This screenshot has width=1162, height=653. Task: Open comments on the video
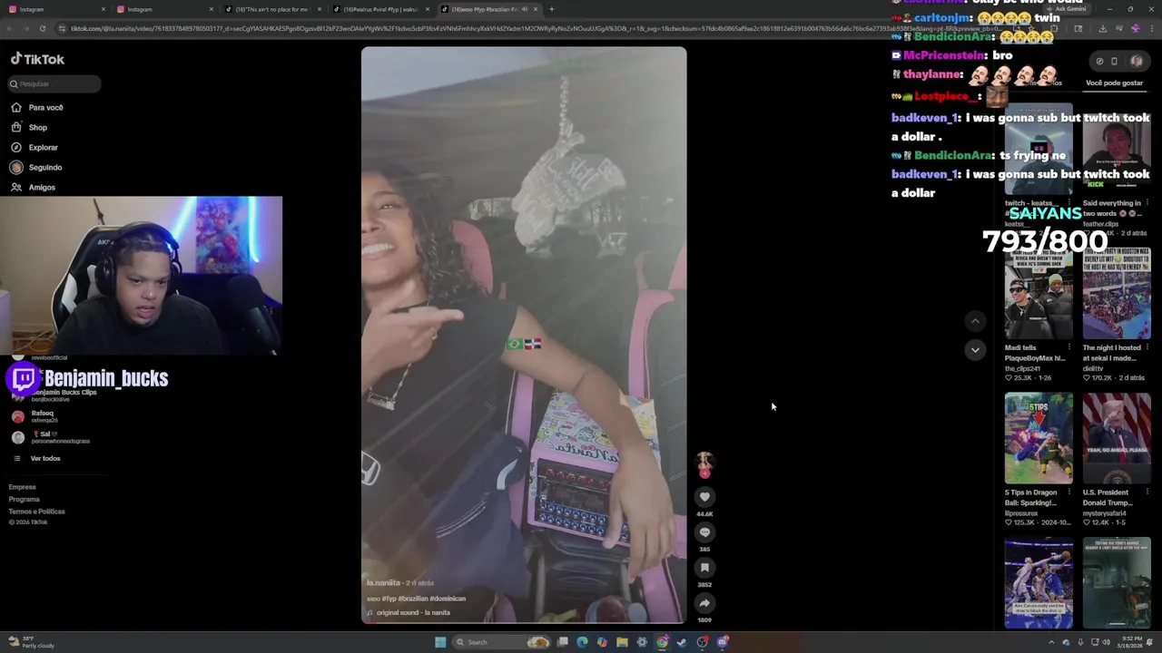(704, 532)
